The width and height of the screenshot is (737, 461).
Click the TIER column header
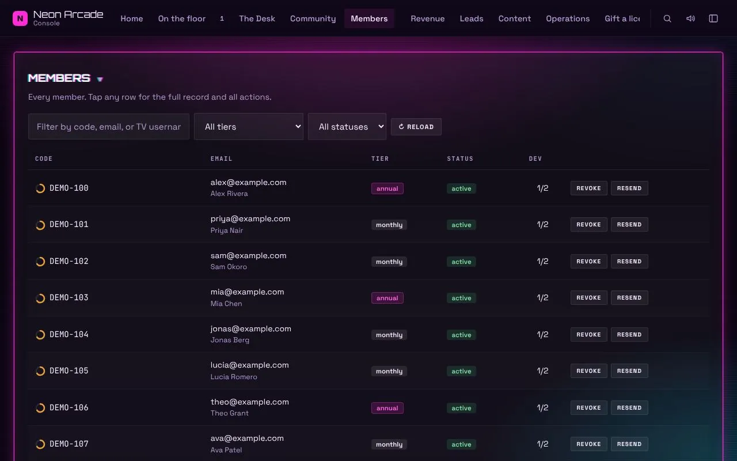(380, 158)
